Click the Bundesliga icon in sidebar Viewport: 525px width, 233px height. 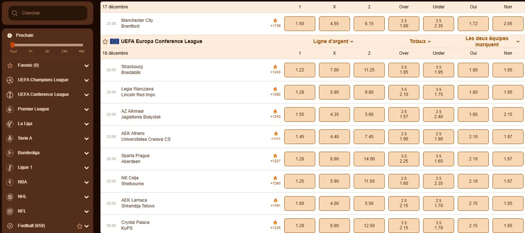click(10, 153)
